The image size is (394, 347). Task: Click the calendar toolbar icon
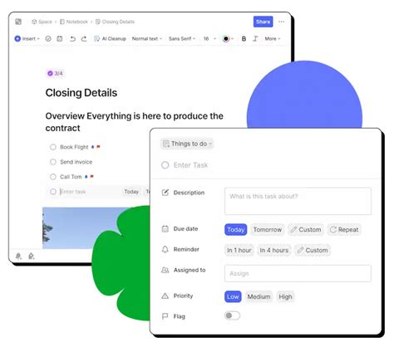(60, 39)
